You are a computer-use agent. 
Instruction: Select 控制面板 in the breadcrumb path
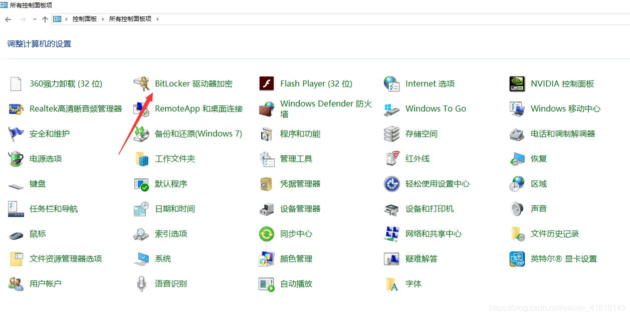coord(85,18)
